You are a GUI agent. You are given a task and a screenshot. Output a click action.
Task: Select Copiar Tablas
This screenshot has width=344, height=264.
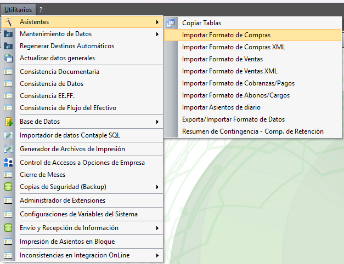click(253, 23)
